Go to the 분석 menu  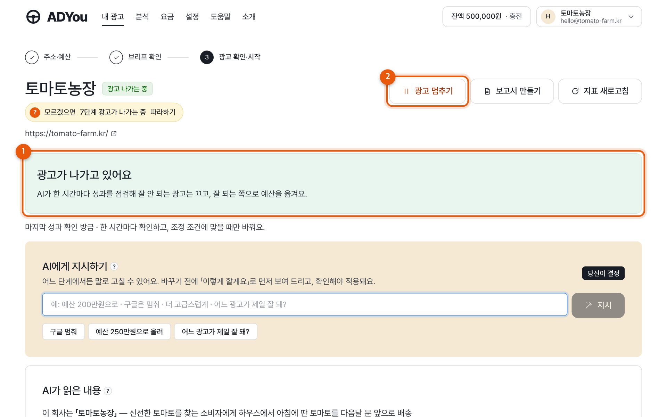tap(142, 17)
